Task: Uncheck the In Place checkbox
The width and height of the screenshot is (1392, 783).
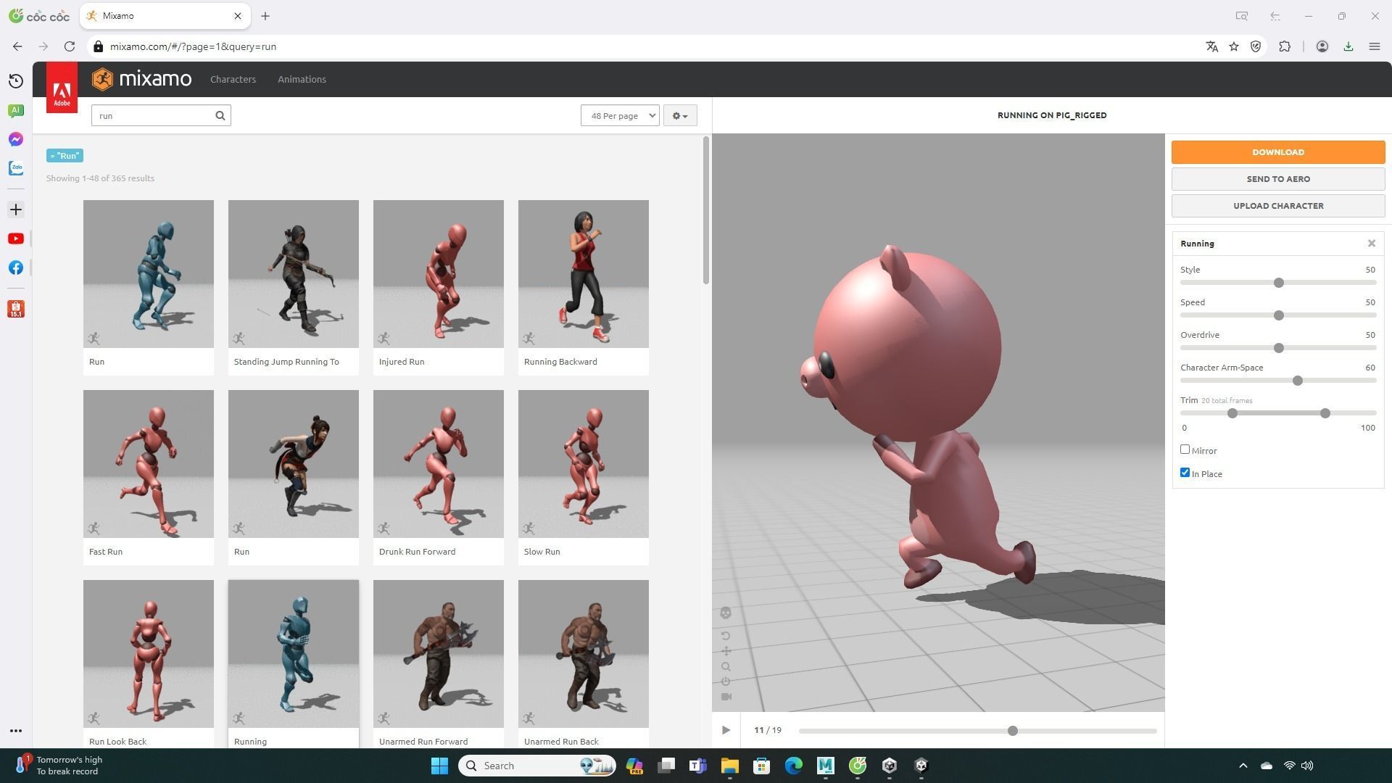Action: click(1185, 473)
